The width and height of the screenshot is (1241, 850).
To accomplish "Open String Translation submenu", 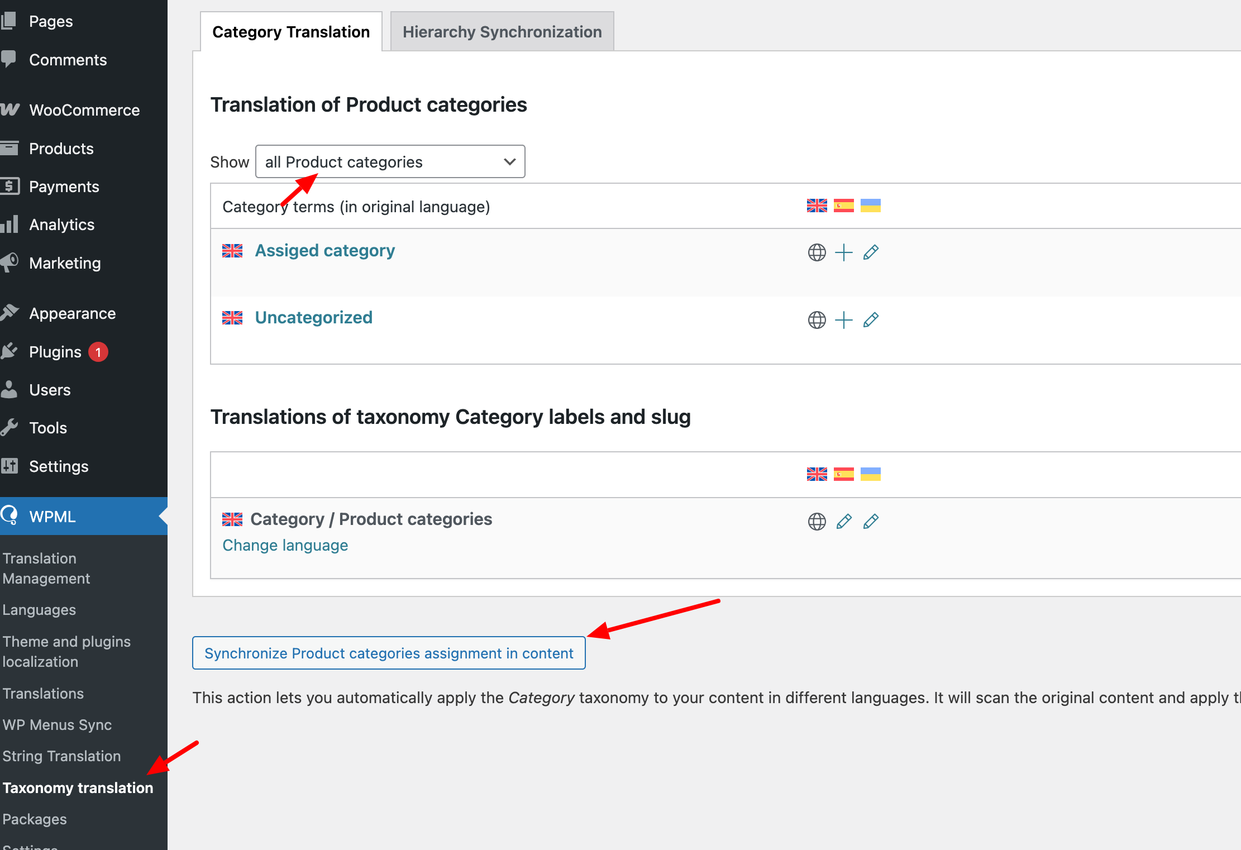I will [61, 756].
